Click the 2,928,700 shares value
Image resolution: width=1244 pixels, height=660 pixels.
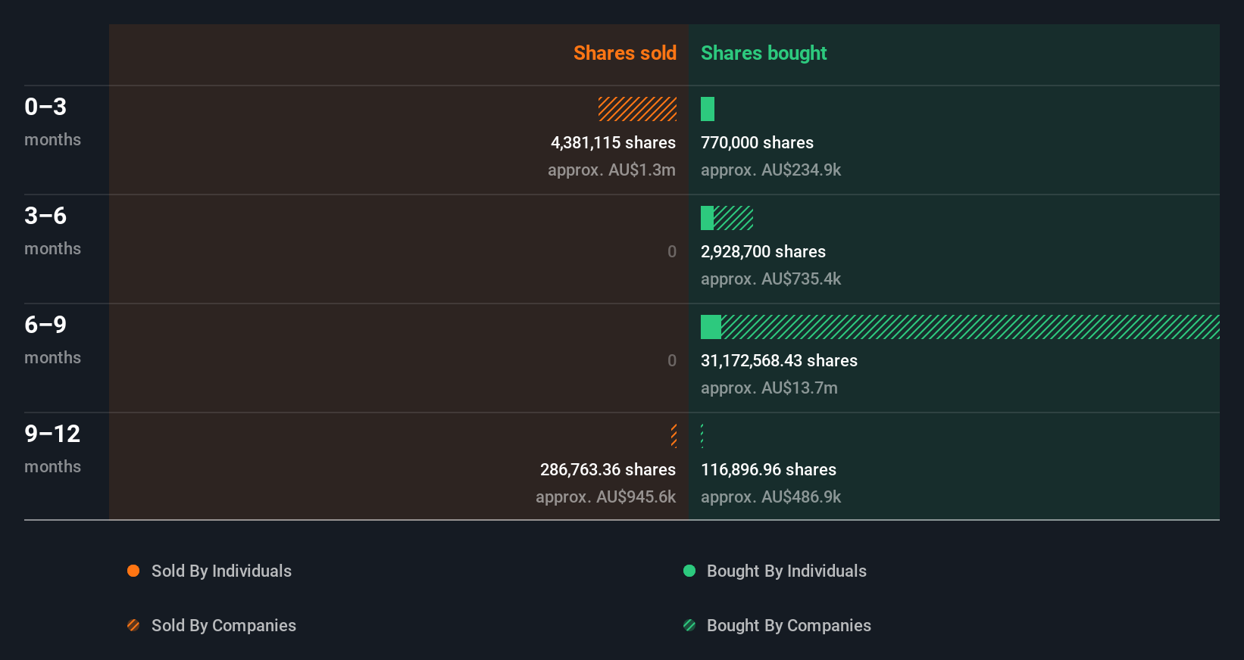[x=763, y=251]
